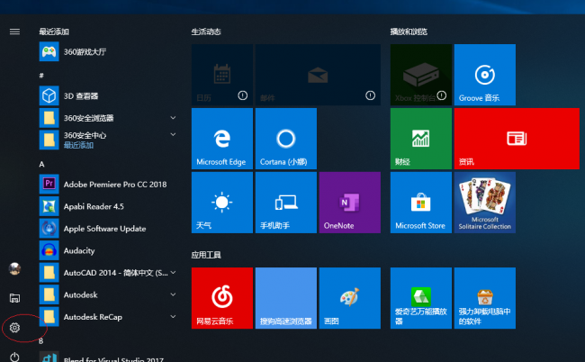Launch the Cortana tile
Viewport: 585px width, 362px height.
pyautogui.click(x=286, y=139)
